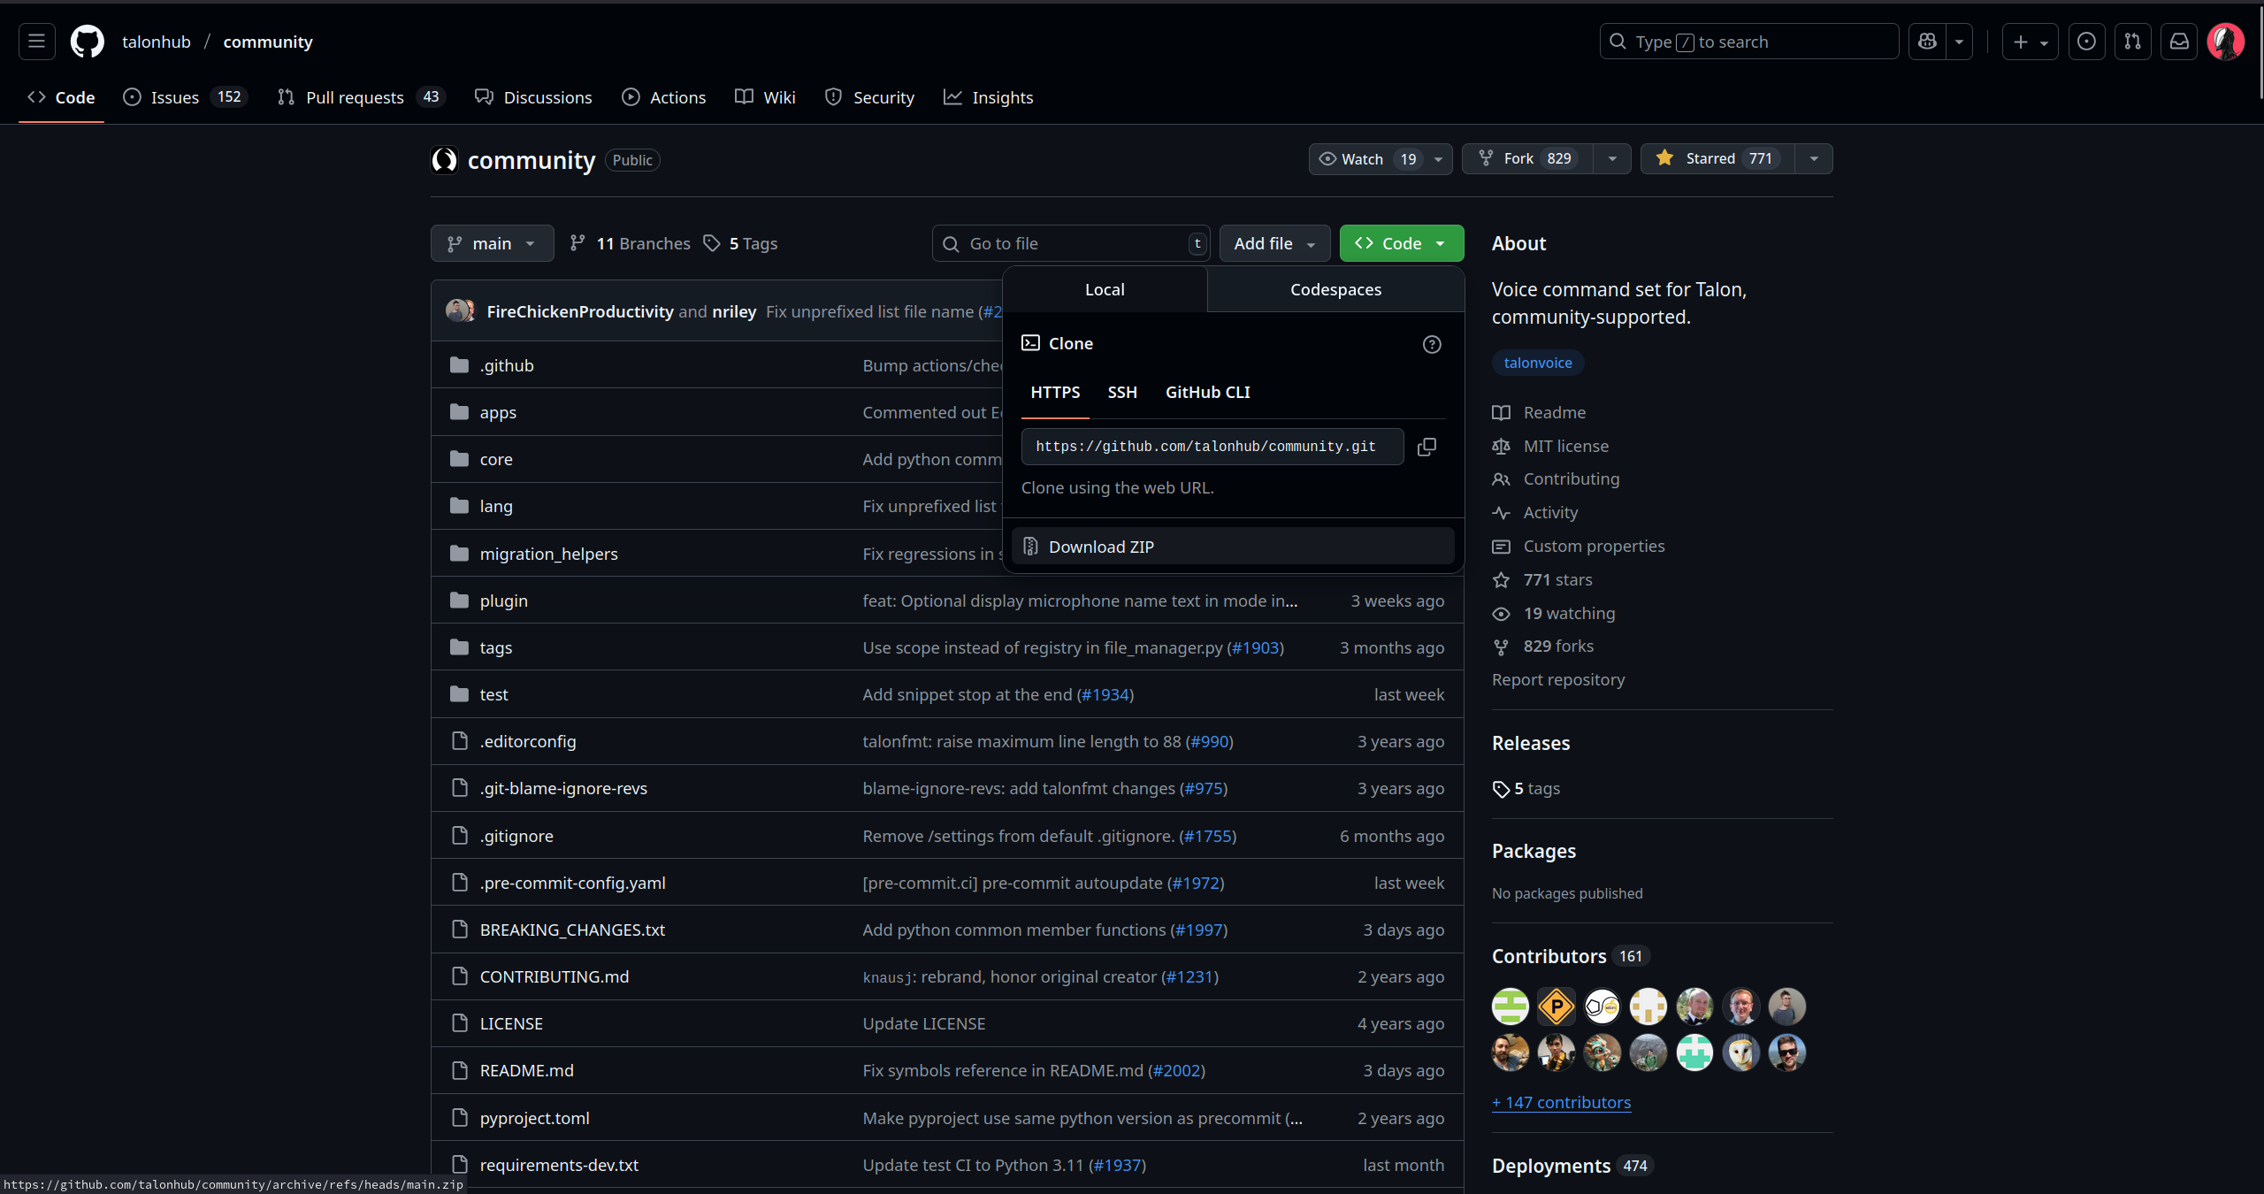
Task: Fork the community repository
Action: (x=1527, y=159)
